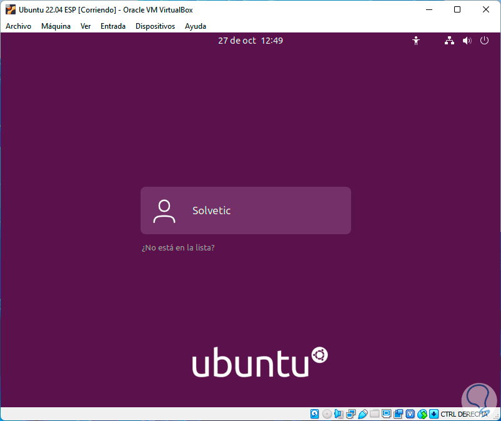The width and height of the screenshot is (501, 421).
Task: Open the Entrada menu
Action: point(113,26)
